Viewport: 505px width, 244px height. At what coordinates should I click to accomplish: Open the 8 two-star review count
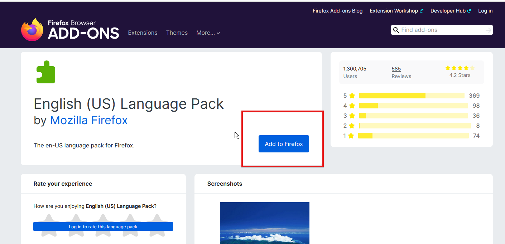pyautogui.click(x=478, y=126)
